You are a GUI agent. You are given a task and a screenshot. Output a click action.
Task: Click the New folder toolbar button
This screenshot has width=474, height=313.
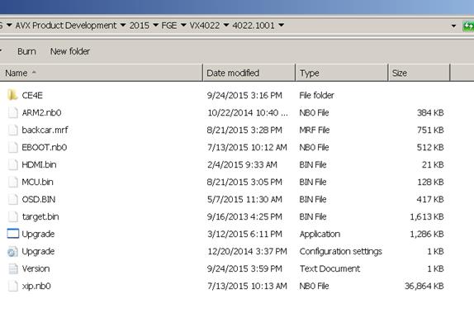[x=70, y=51]
